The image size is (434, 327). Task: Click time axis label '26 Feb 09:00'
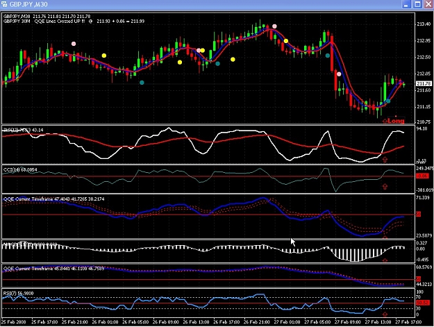click(x=166, y=322)
